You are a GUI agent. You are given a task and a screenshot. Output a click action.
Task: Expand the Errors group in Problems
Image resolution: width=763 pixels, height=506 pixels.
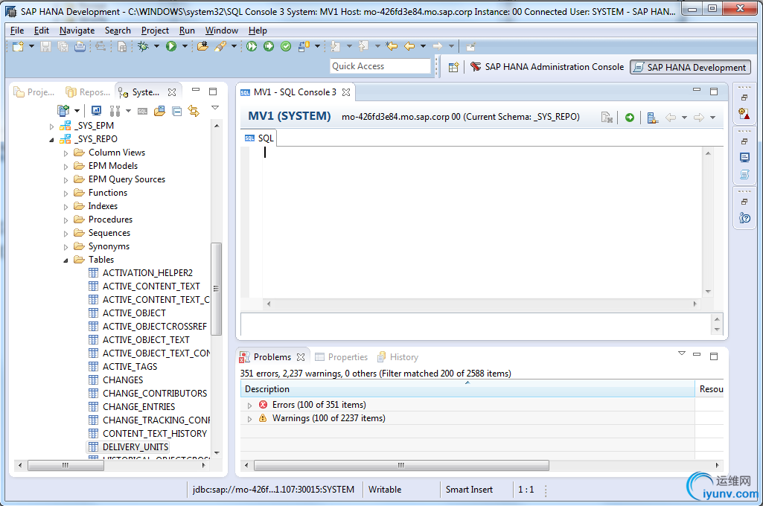click(x=249, y=406)
